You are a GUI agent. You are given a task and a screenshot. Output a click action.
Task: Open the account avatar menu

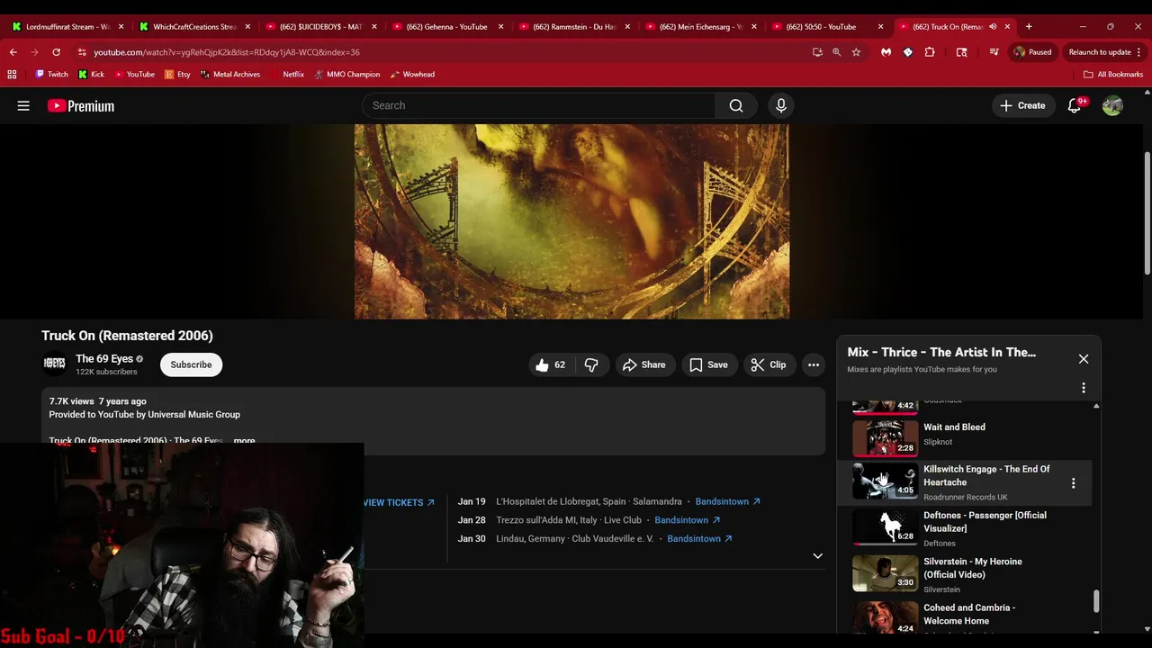(x=1112, y=105)
